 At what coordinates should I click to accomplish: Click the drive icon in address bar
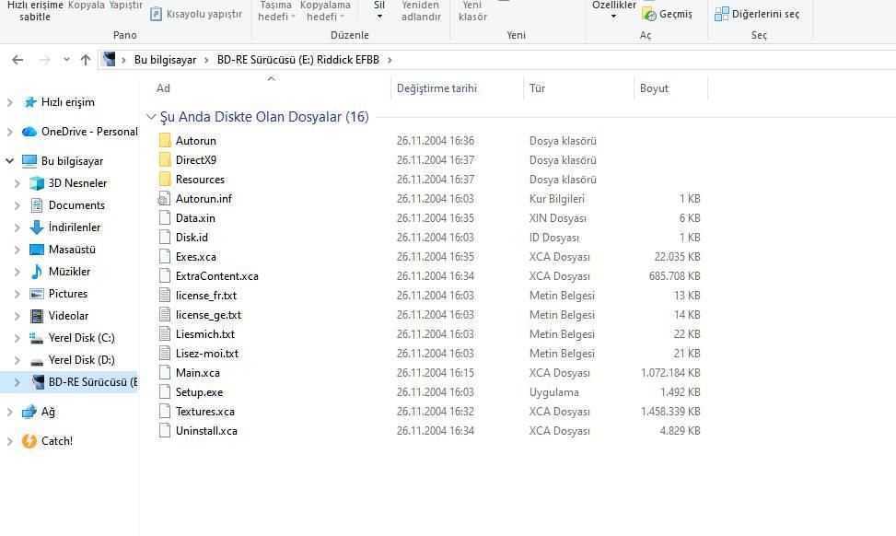coord(110,60)
